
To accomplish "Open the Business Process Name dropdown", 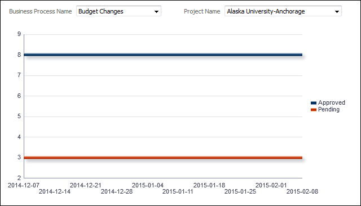I will (118, 11).
